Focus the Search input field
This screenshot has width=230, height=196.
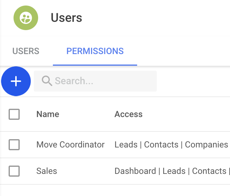pos(101,81)
